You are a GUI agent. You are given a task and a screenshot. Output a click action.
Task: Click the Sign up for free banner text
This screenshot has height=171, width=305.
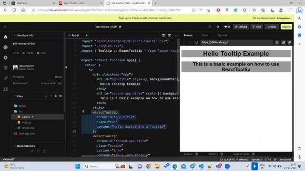pos(145,18)
